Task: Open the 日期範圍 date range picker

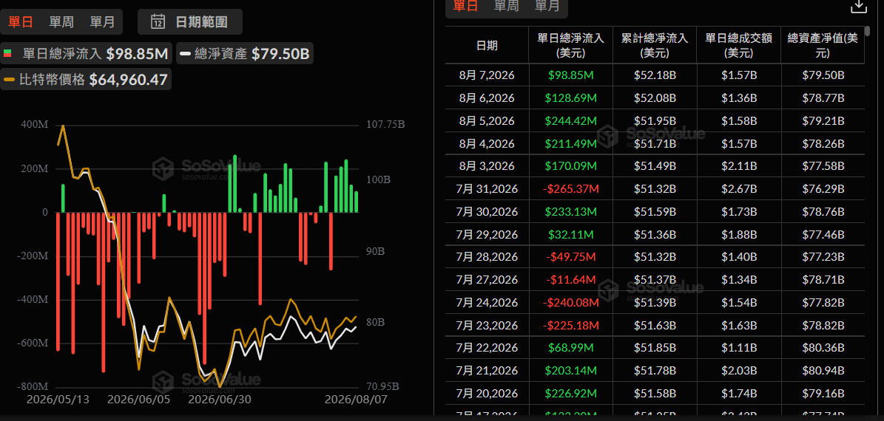Action: click(190, 22)
